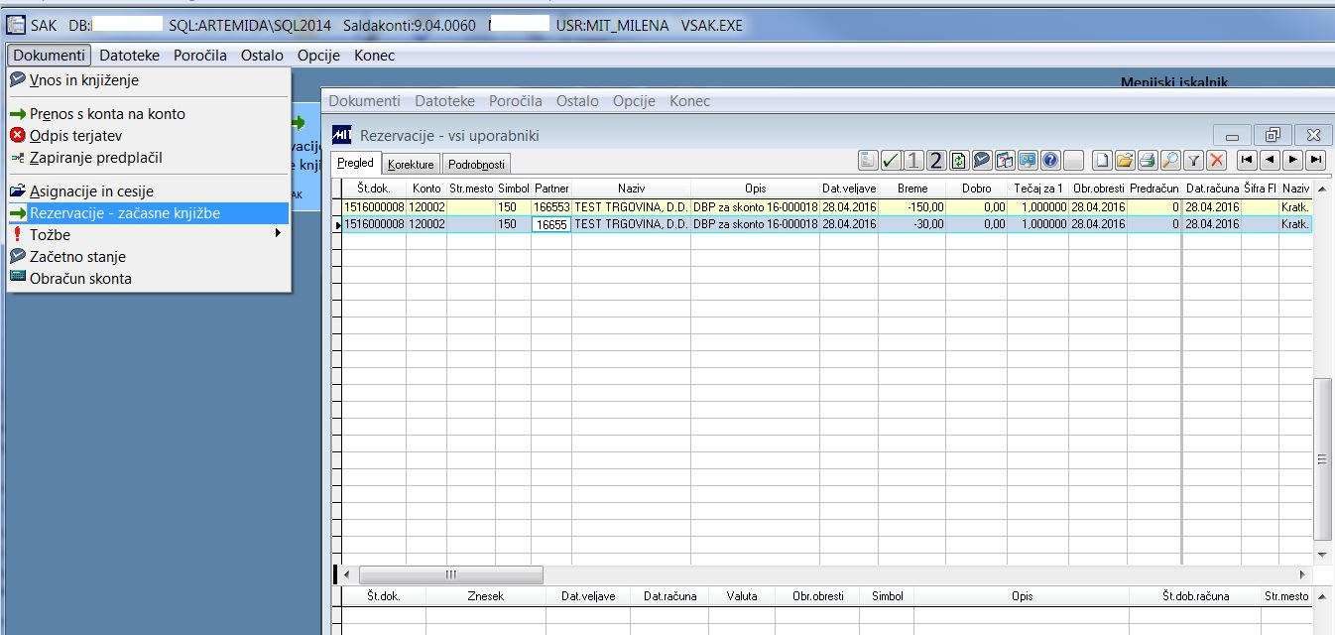1335x635 pixels.
Task: Print using the printer icon
Action: 1149,160
